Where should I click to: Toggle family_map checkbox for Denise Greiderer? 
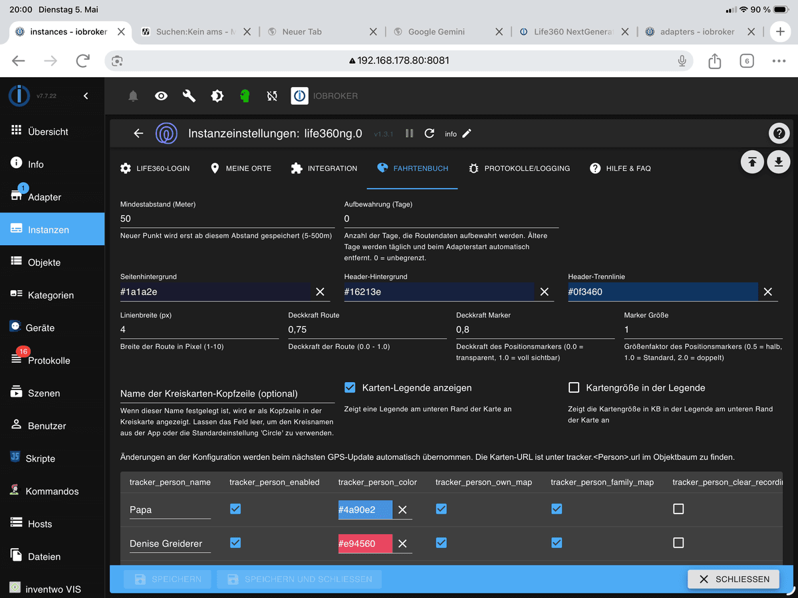557,543
